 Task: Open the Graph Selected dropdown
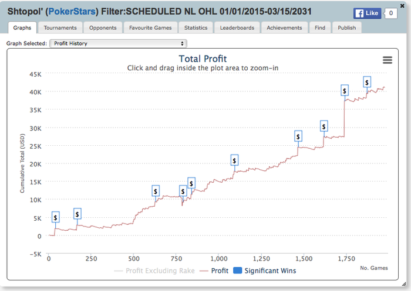click(x=118, y=43)
